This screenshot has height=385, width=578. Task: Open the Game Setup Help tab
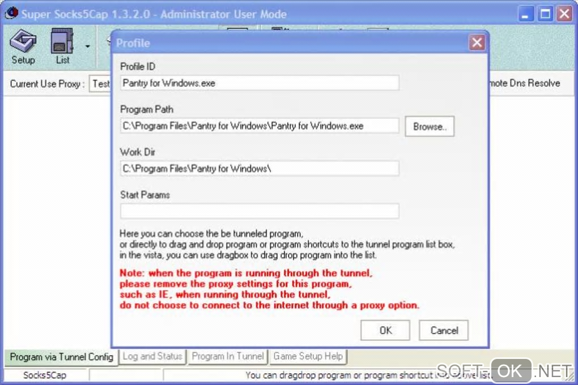(x=308, y=356)
